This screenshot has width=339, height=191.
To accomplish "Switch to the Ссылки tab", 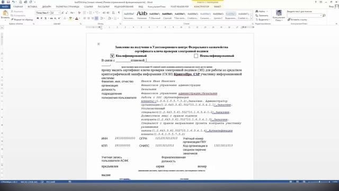I will (x=88, y=7).
